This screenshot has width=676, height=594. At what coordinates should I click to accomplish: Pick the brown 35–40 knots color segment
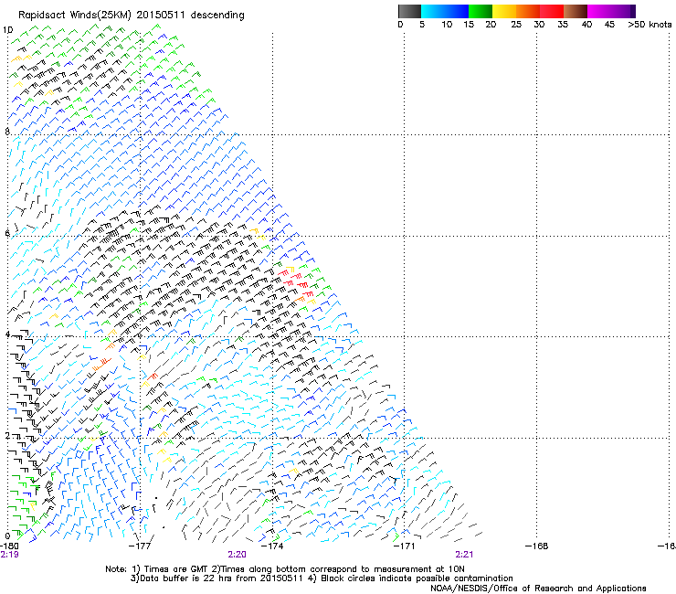(x=576, y=11)
